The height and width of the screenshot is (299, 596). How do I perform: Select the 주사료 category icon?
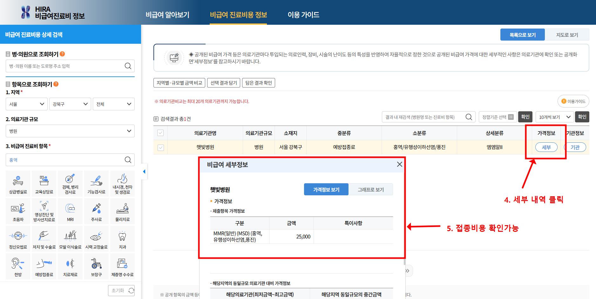pyautogui.click(x=96, y=211)
